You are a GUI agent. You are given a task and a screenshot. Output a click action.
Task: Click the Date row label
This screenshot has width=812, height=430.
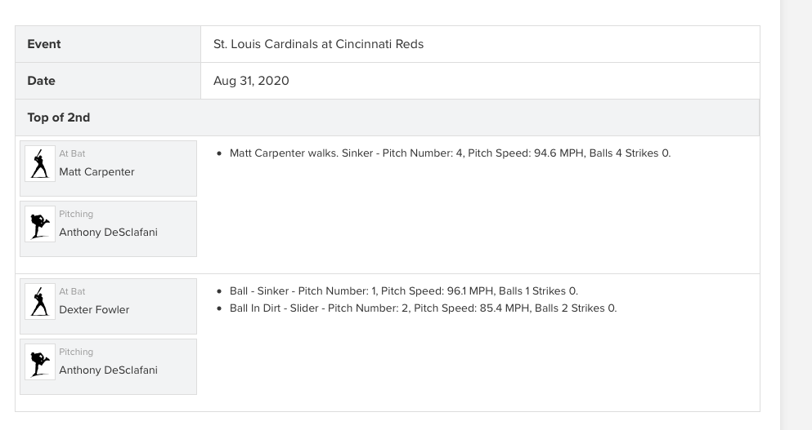point(42,81)
